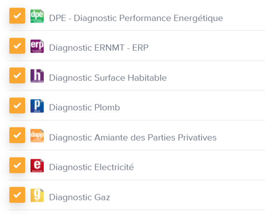Select the Diagnostic Electricité label
Screen dimensions: 265x215
pyautogui.click(x=91, y=167)
